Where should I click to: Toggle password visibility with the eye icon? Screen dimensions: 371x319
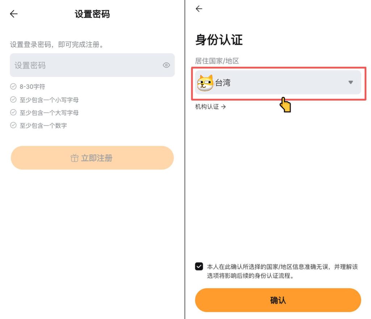pos(166,65)
